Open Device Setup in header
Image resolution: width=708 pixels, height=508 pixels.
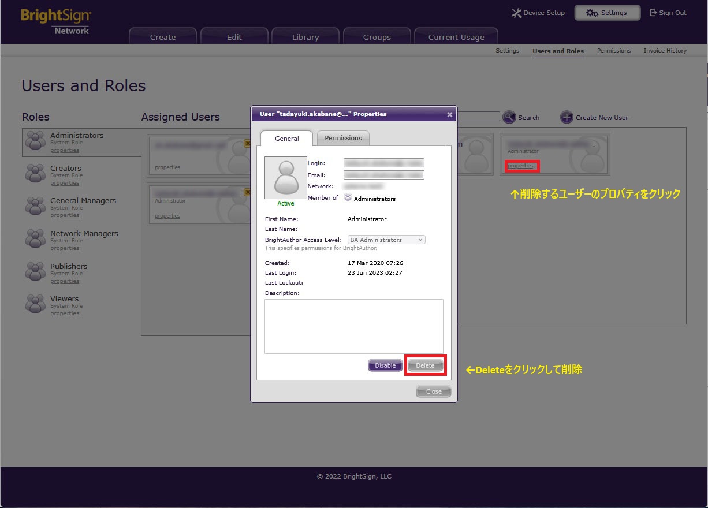click(x=538, y=13)
